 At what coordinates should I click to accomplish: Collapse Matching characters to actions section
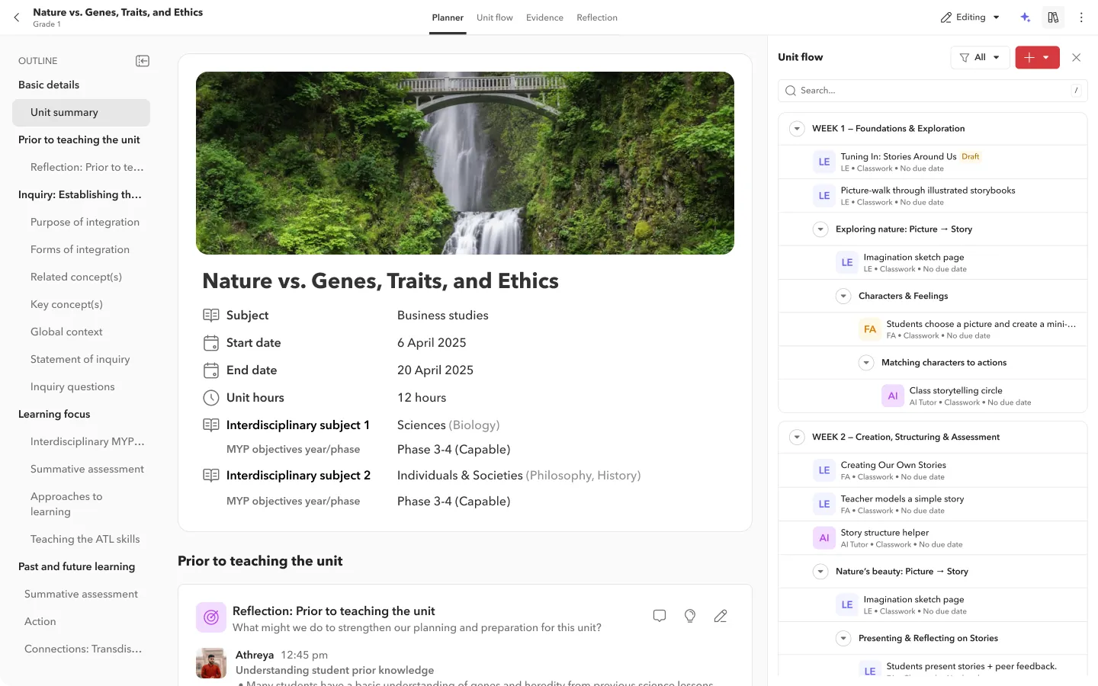pos(866,363)
